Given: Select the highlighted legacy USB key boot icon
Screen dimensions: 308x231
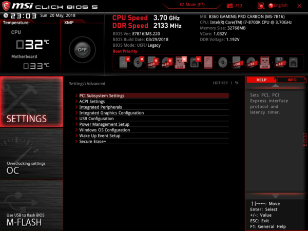Looking at the screenshot, I should (x=265, y=62).
